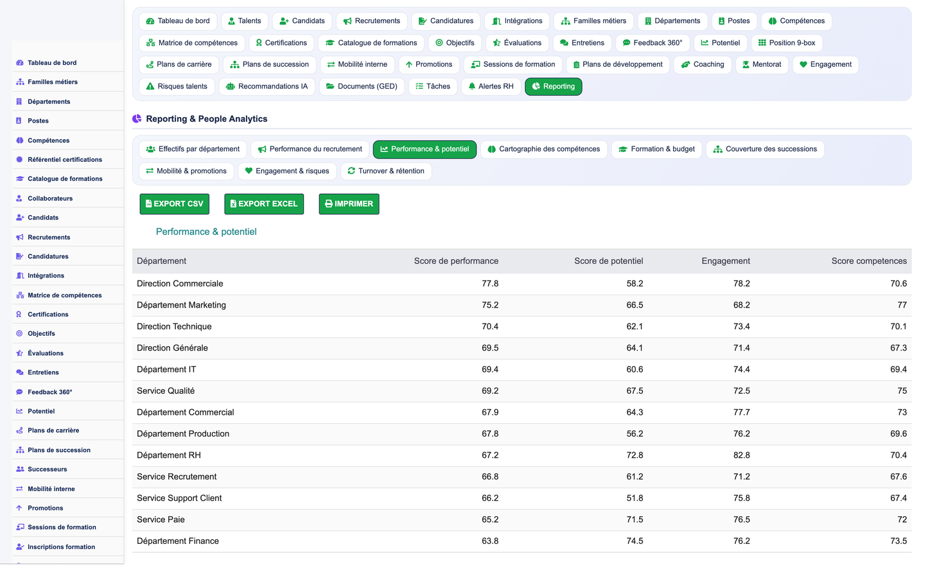Click the printer icon in Imprimer

click(x=329, y=204)
